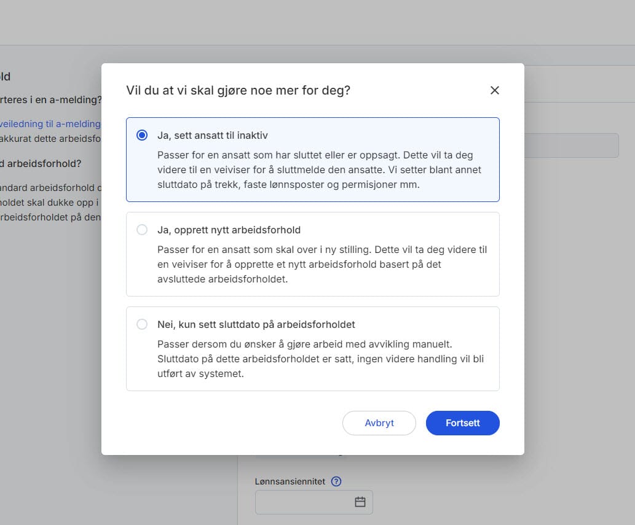Viewport: 635px width, 525px height.
Task: Click the "akkurat dette arbeidsfo" text line
Action: click(50, 138)
